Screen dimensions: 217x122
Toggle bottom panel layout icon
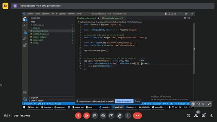coord(169,14)
